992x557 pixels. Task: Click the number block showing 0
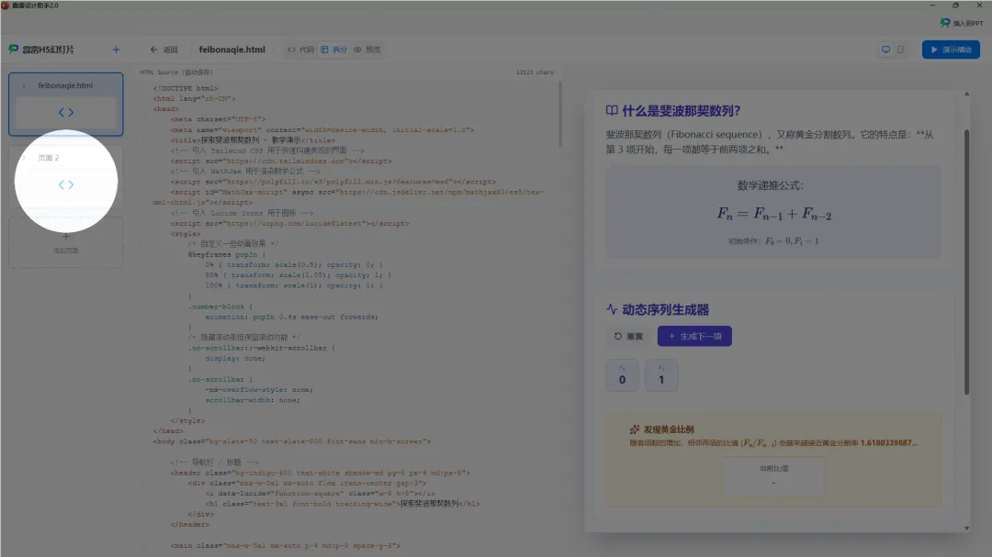(x=623, y=375)
